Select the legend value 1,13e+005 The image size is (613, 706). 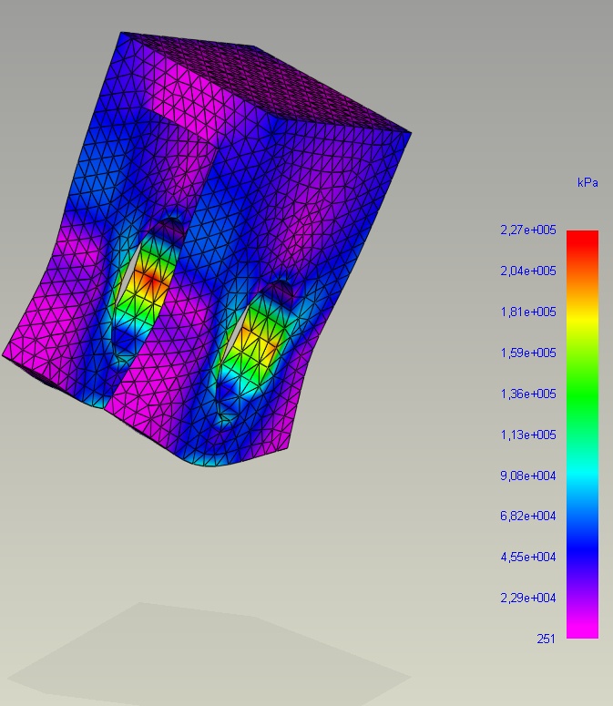[x=528, y=435]
